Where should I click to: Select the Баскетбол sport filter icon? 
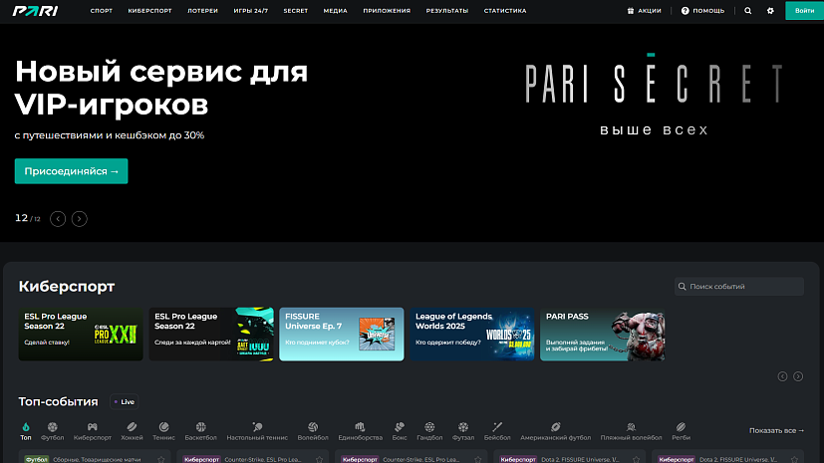(x=199, y=426)
